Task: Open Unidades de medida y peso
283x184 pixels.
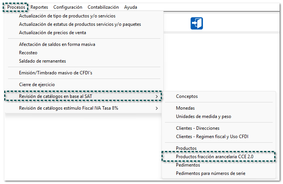Action: point(203,116)
